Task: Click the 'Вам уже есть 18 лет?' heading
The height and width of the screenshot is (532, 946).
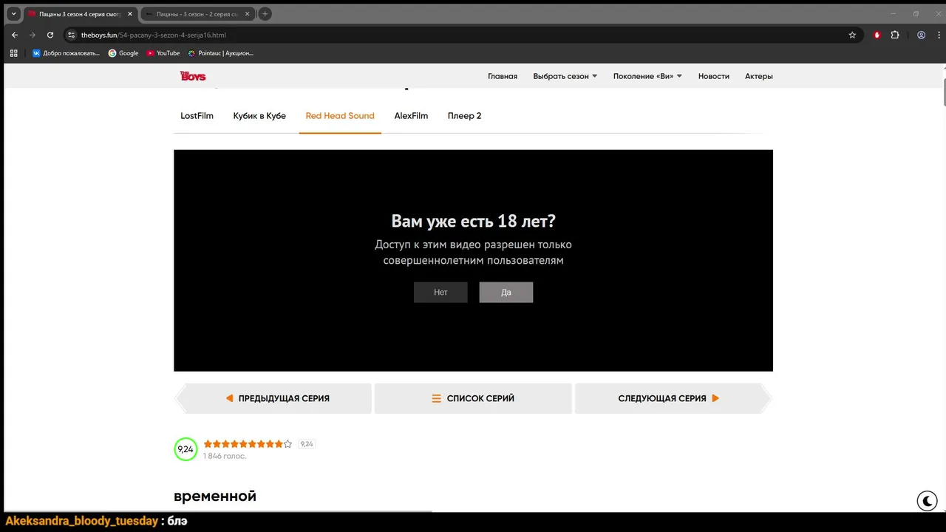Action: pyautogui.click(x=473, y=221)
